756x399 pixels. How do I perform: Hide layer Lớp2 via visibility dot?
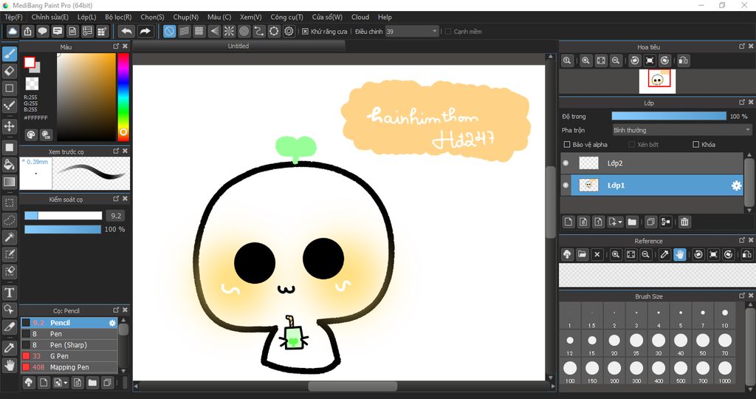coord(566,163)
